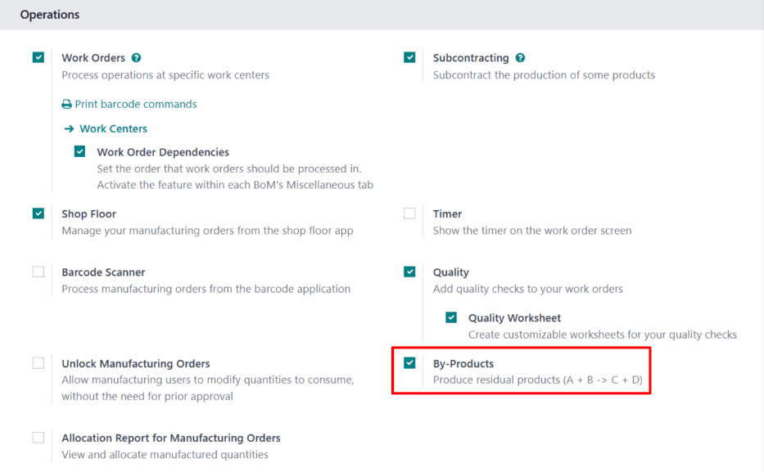This screenshot has height=472, width=764.
Task: Enable the Timer checkbox
Action: point(409,213)
